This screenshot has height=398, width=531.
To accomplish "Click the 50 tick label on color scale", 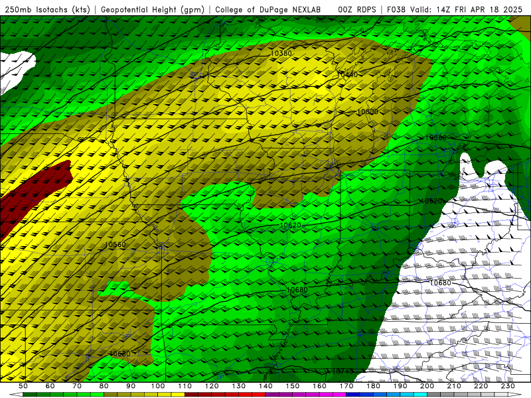I will point(23,386).
